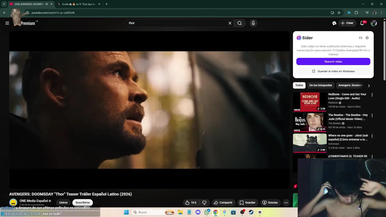Screen dimensions: 386x217
Task: Join channel with Unirse button
Action: (x=63, y=203)
